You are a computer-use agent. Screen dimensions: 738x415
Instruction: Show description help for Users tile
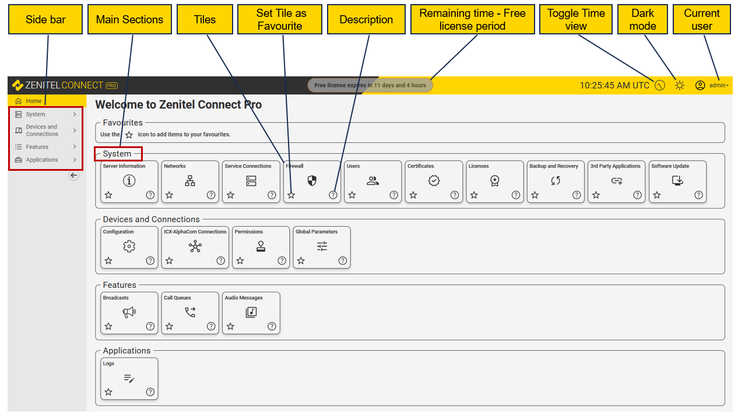coord(394,195)
